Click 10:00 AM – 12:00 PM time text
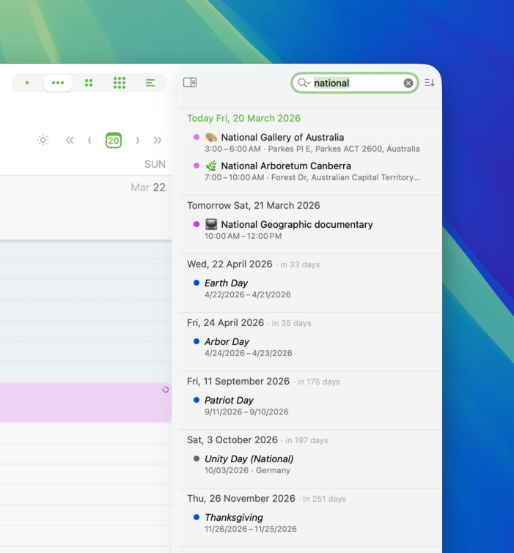This screenshot has width=514, height=553. [243, 236]
